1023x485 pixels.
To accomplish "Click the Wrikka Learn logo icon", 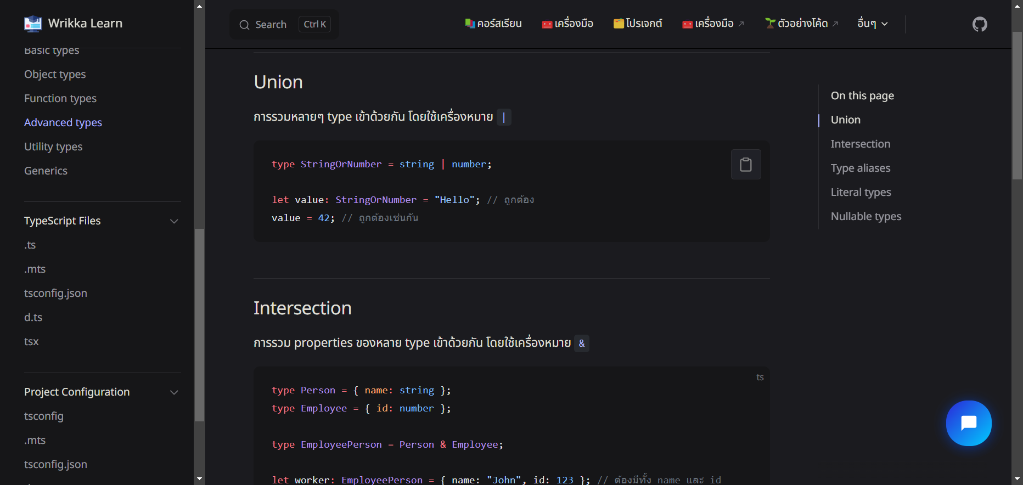I will tap(33, 24).
